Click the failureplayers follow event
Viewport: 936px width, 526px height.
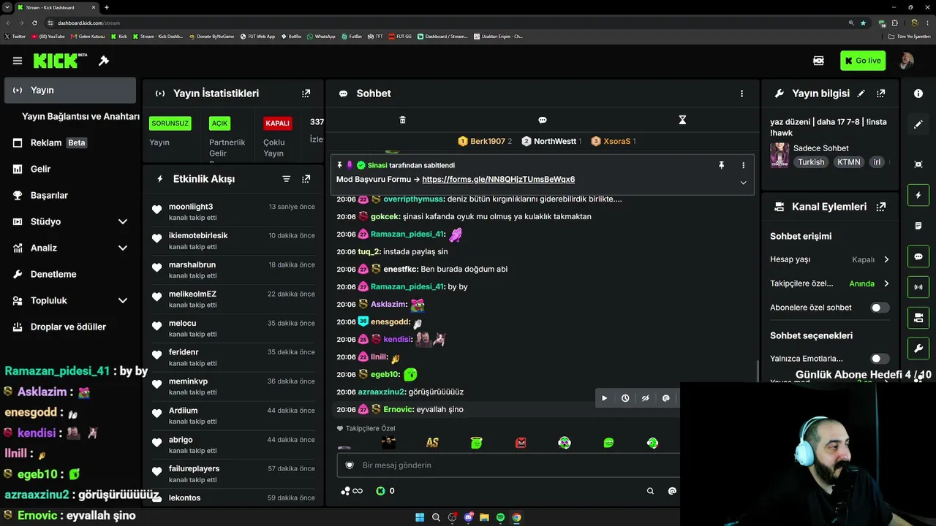(x=234, y=473)
